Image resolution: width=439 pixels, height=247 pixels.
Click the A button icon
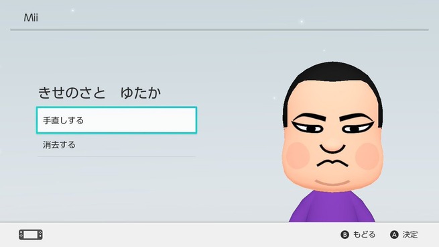coord(394,235)
